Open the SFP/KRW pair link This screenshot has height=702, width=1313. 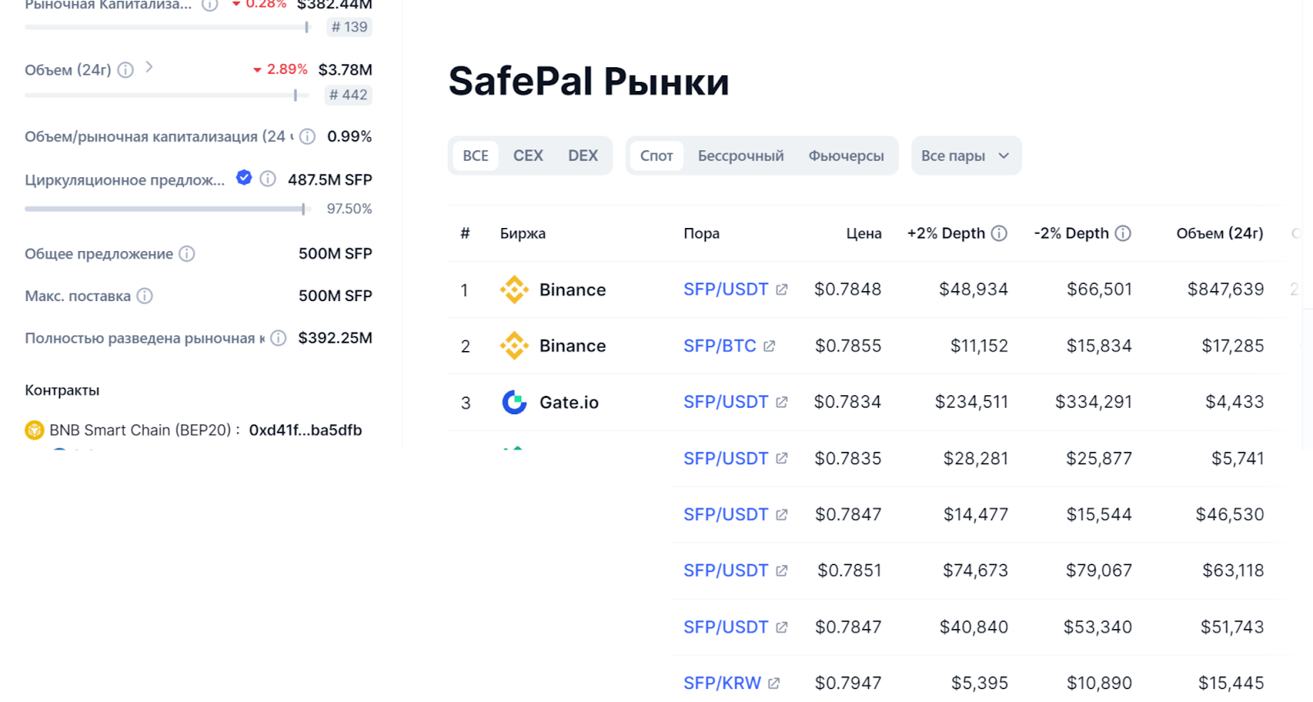[722, 683]
